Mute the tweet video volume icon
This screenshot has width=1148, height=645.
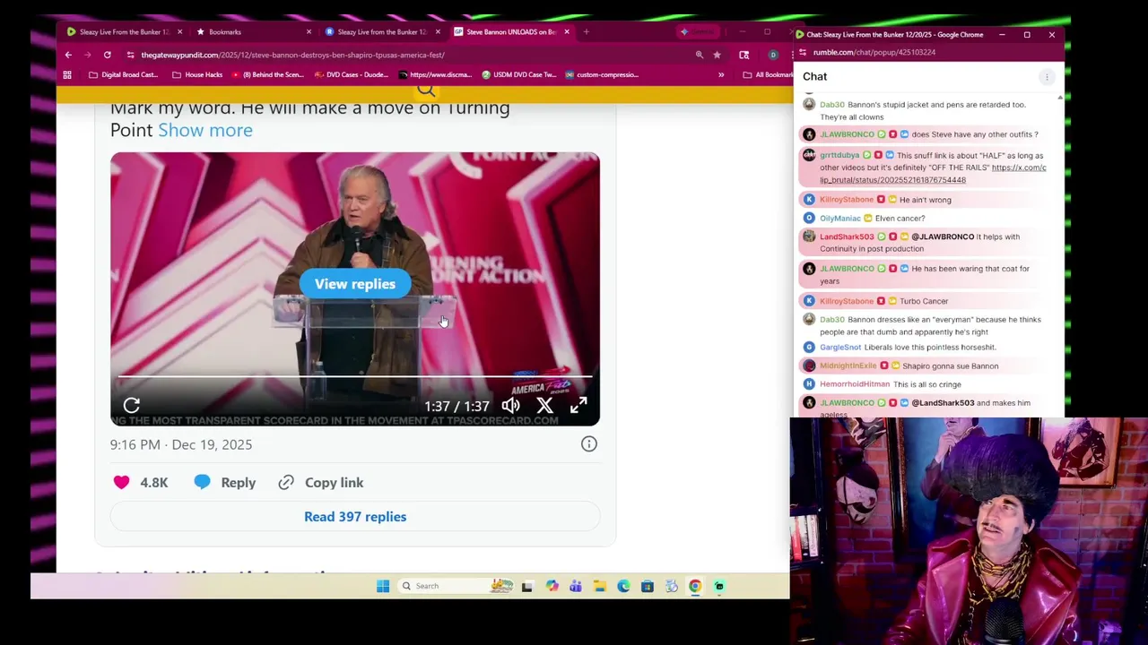[x=510, y=406]
